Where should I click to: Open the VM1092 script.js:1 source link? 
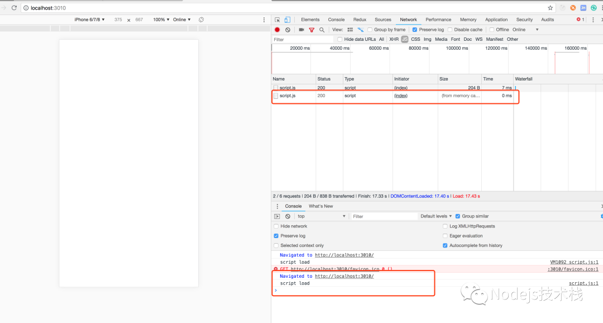574,262
